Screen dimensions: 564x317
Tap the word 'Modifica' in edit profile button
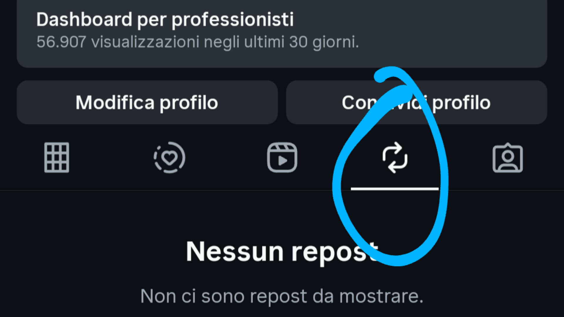[115, 102]
